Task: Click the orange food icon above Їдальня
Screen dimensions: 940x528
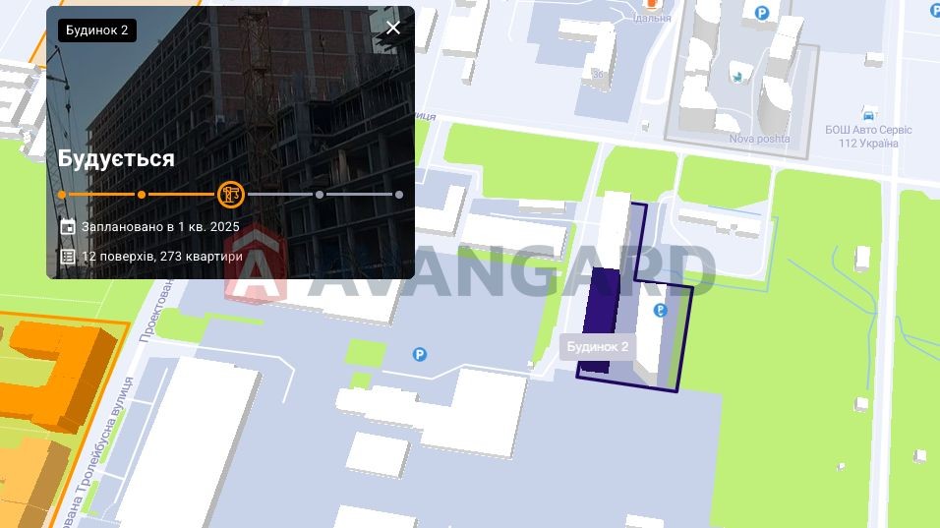Action: (x=652, y=5)
